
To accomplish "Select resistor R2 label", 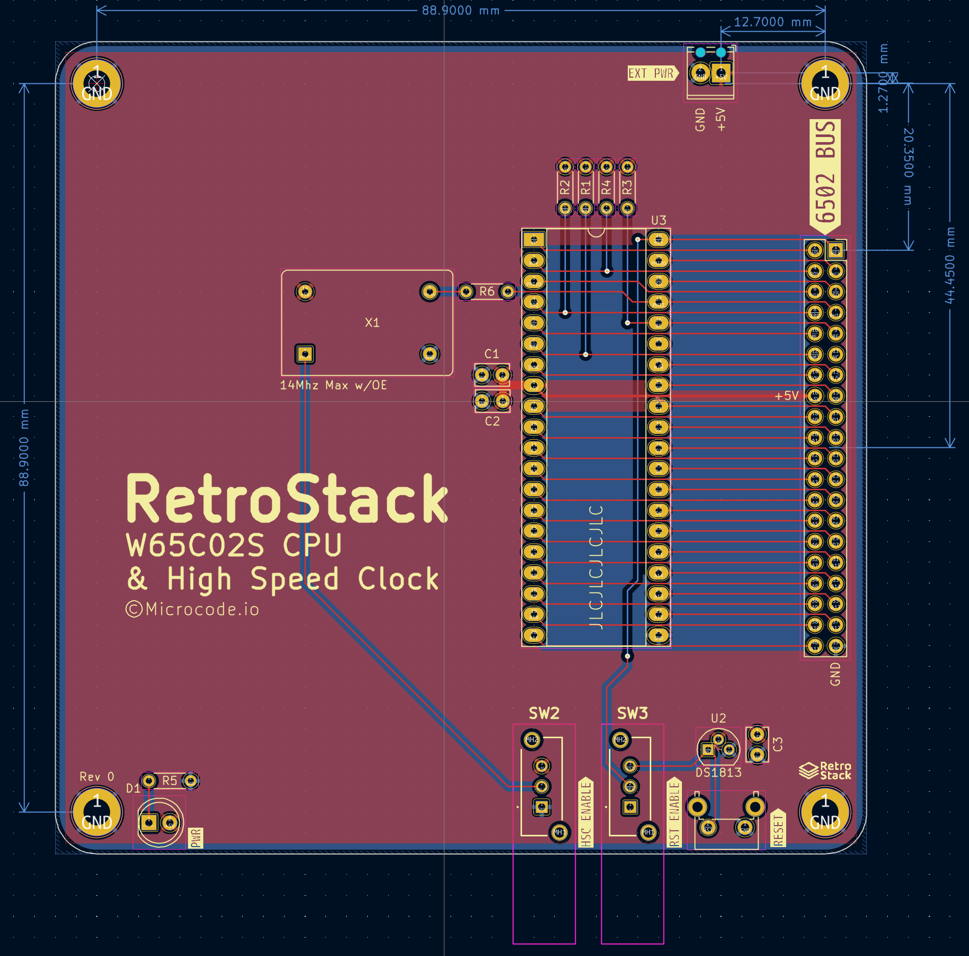I will click(x=564, y=187).
